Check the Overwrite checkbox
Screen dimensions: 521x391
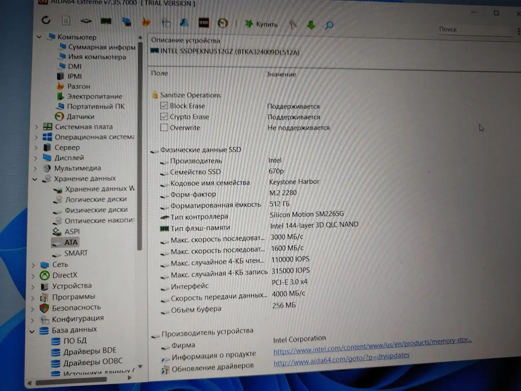pos(164,127)
